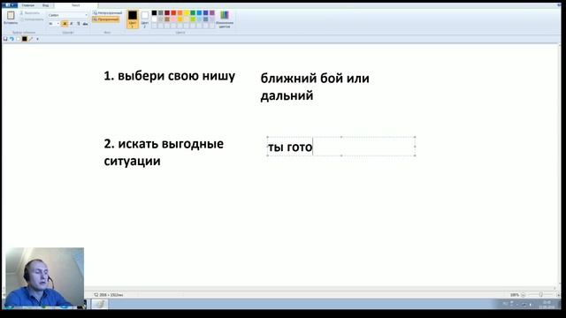Toggle underline text formatting
566x318 pixels.
coord(79,24)
